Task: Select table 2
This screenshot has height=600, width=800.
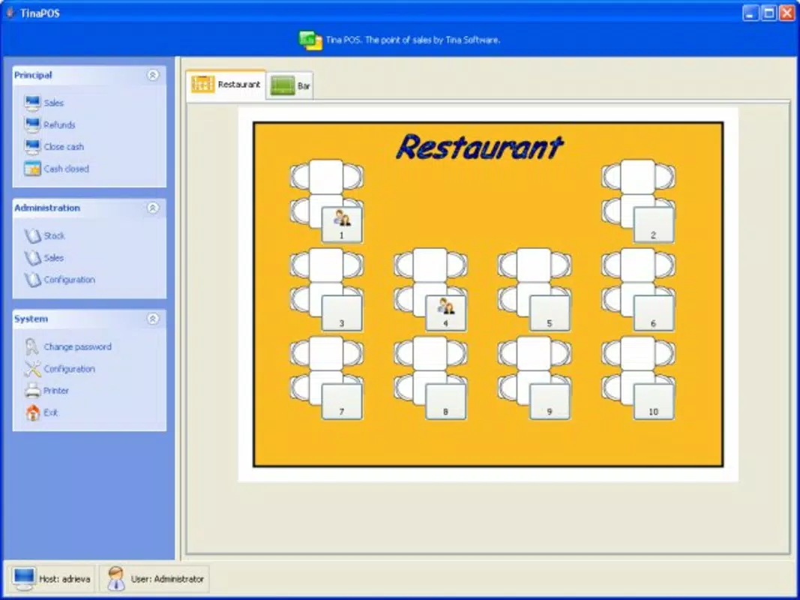Action: (x=654, y=224)
